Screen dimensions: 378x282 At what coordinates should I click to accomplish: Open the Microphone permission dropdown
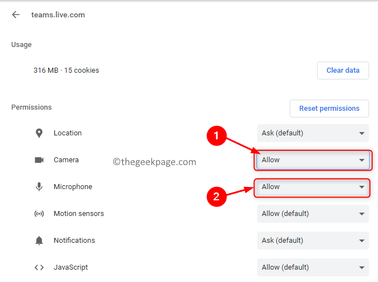click(313, 187)
